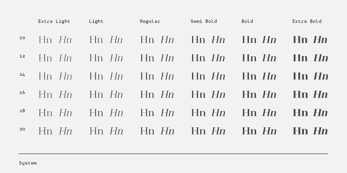Select the Semi Bold heading
Viewport: 347px width, 173px height.
pyautogui.click(x=203, y=21)
